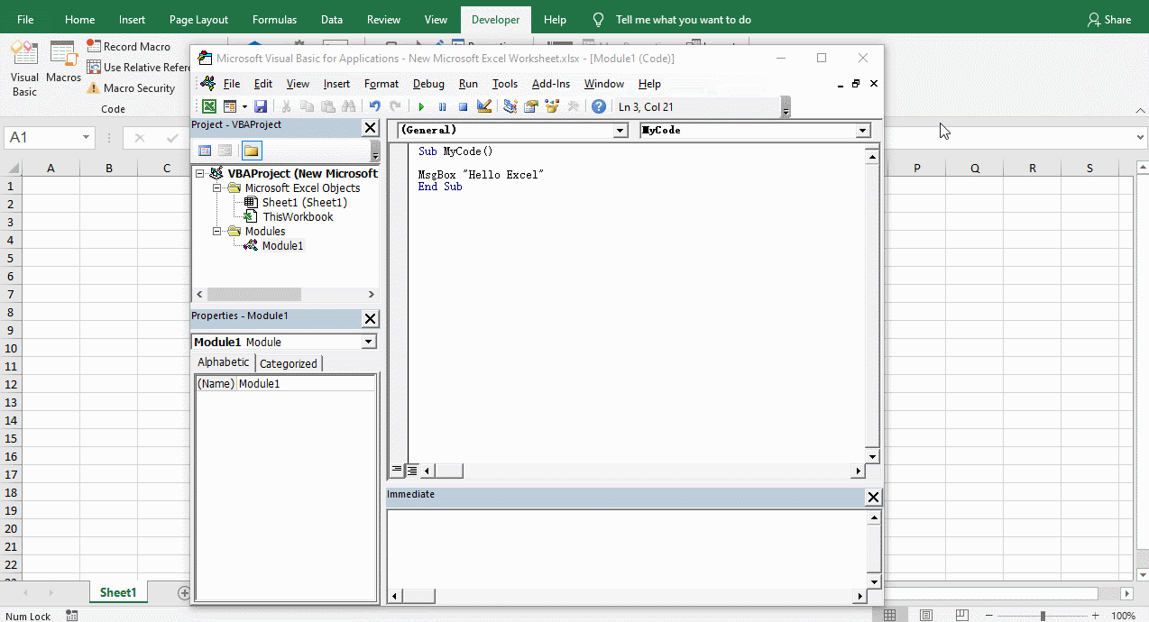Open the Format menu in VBA editor

tap(381, 84)
